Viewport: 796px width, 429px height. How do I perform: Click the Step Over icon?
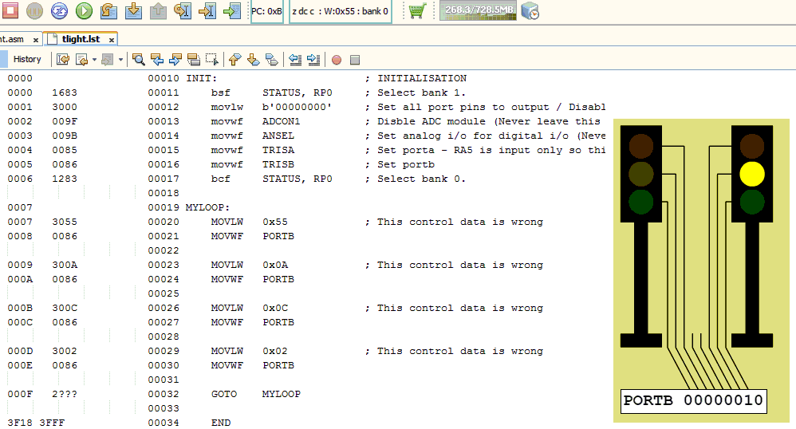[109, 11]
